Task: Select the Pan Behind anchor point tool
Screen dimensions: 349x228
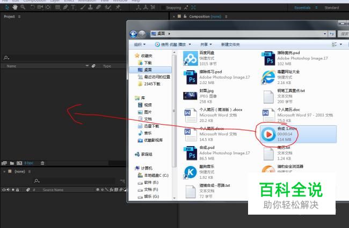Action: point(48,7)
